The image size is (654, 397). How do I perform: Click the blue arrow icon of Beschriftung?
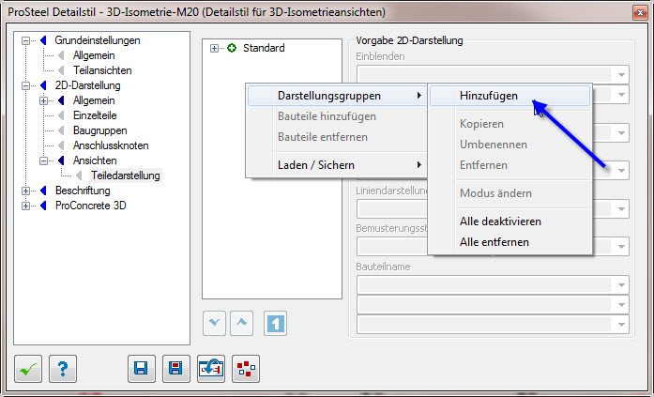pos(43,191)
